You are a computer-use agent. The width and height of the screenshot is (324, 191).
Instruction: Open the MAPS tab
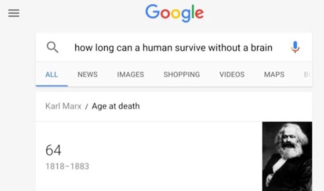click(274, 75)
